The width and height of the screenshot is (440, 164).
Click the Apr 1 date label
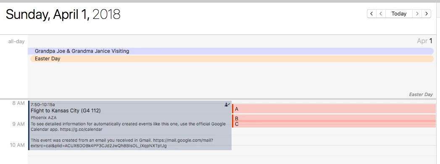click(424, 41)
